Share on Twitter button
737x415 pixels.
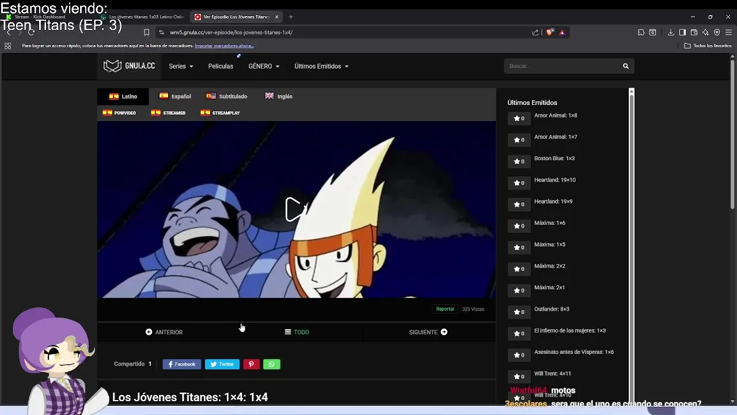pos(222,364)
